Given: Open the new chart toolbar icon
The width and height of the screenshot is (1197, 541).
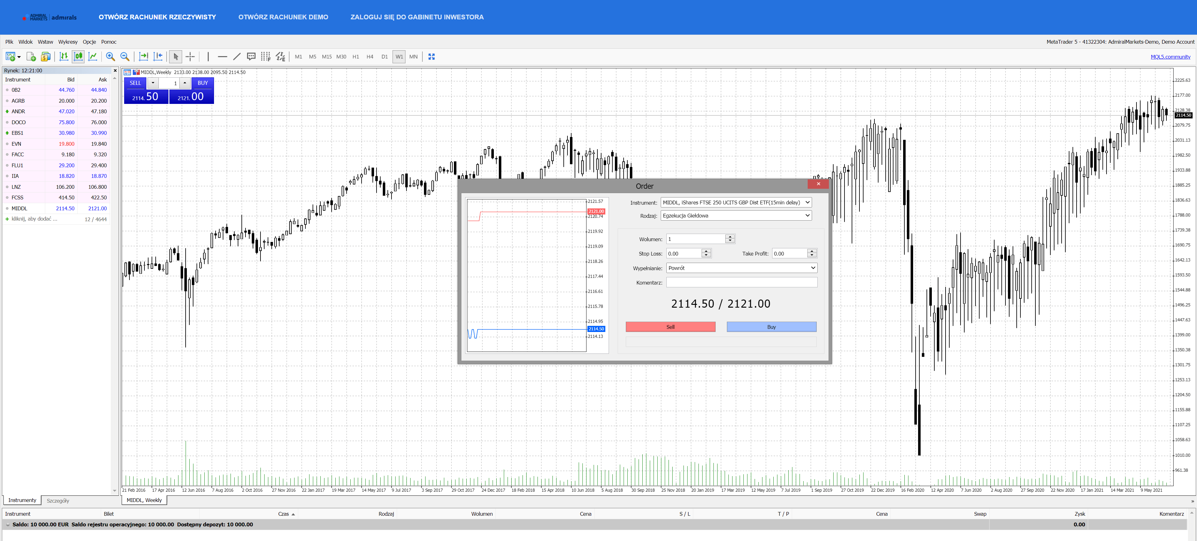Looking at the screenshot, I should click(x=10, y=57).
